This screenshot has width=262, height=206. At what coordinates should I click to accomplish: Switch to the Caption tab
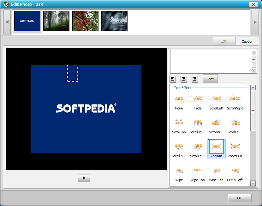tap(247, 42)
